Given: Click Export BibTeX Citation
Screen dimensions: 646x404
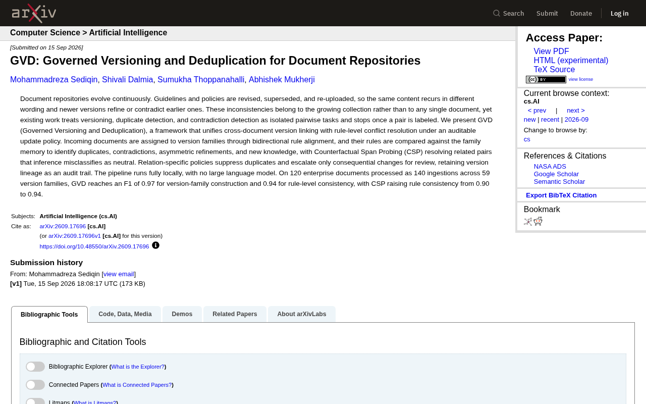Looking at the screenshot, I should point(561,195).
